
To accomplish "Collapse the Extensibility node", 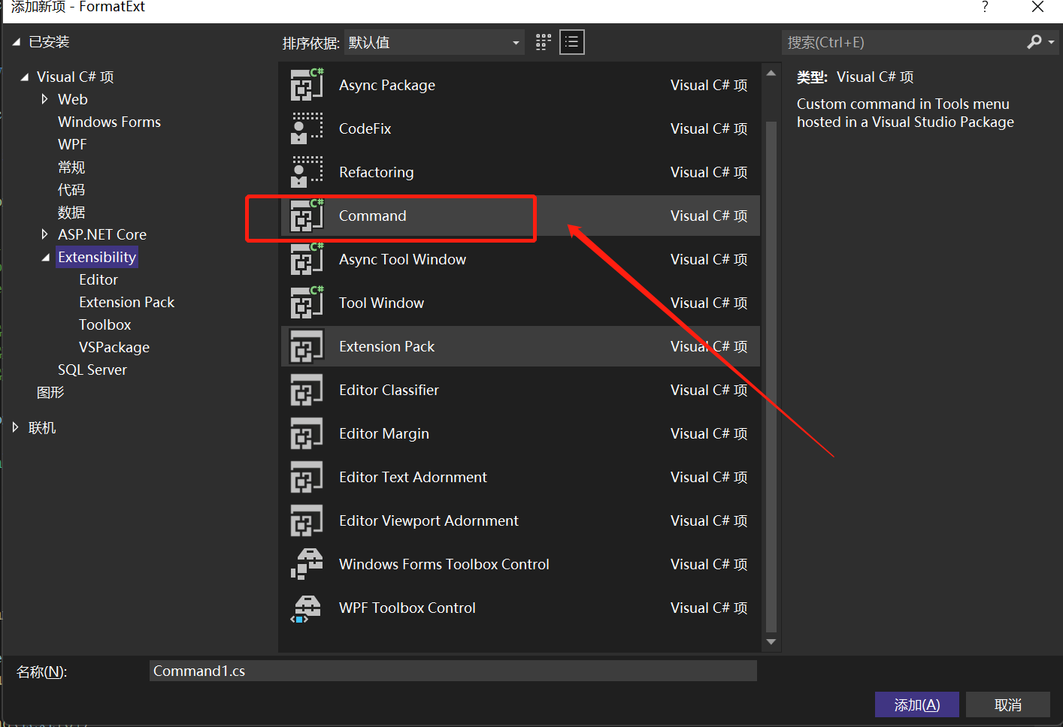I will (46, 257).
